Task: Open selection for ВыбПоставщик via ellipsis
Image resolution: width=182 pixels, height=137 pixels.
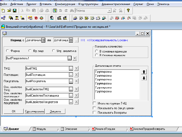Action: 70,75
